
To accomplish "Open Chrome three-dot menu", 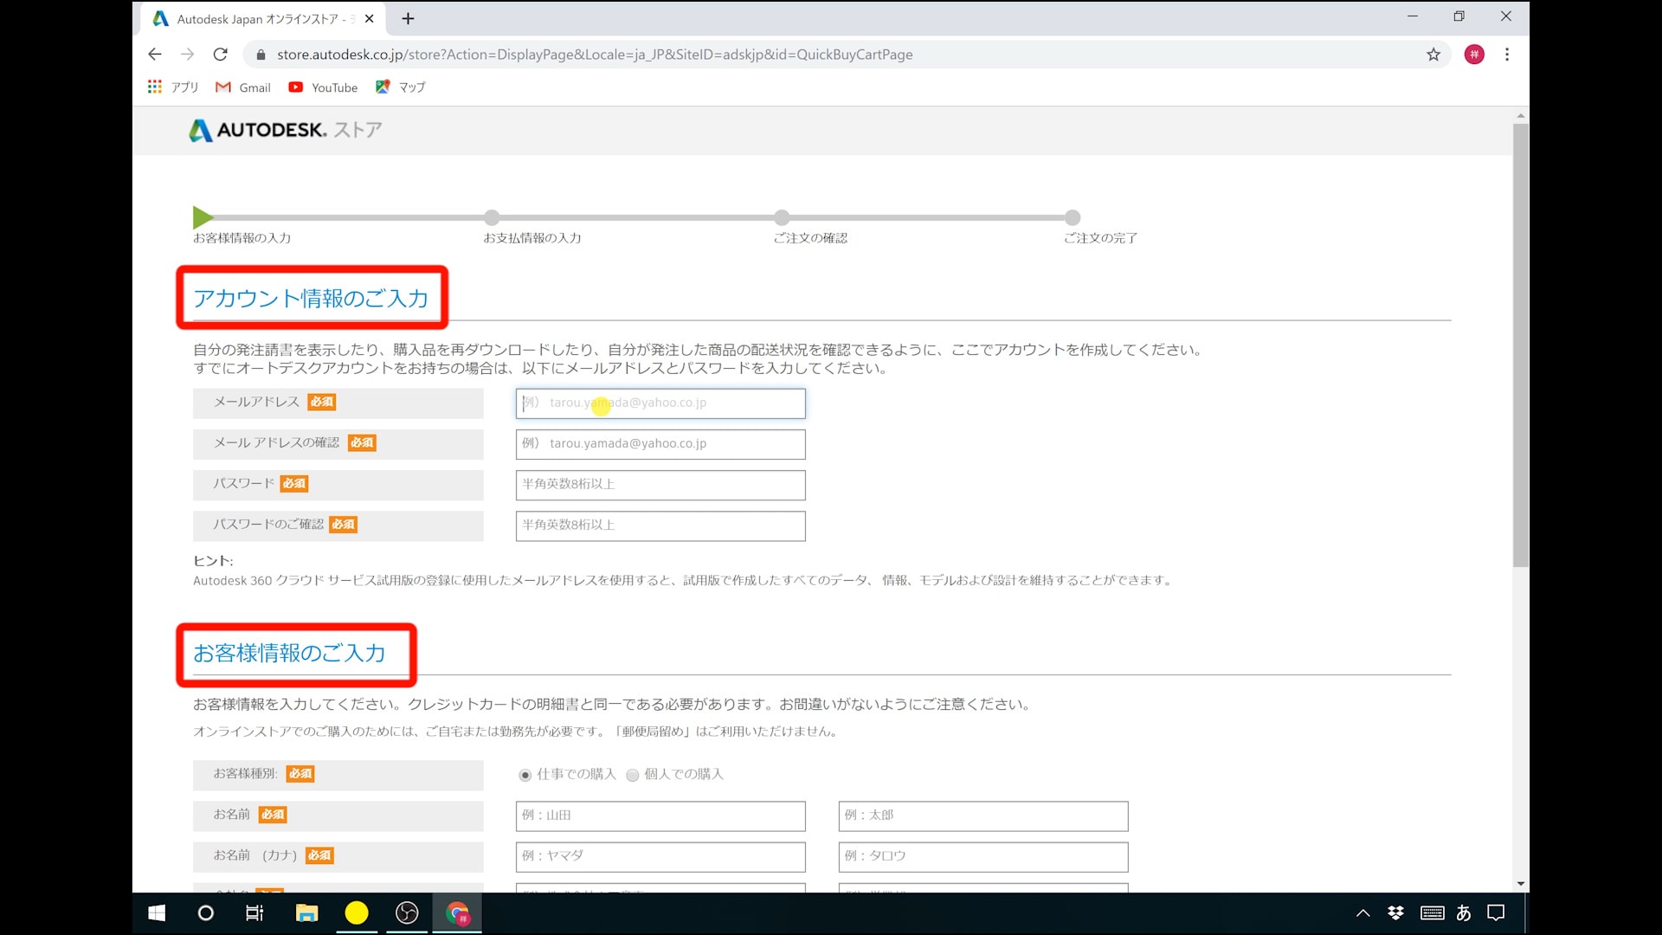I will 1507,55.
